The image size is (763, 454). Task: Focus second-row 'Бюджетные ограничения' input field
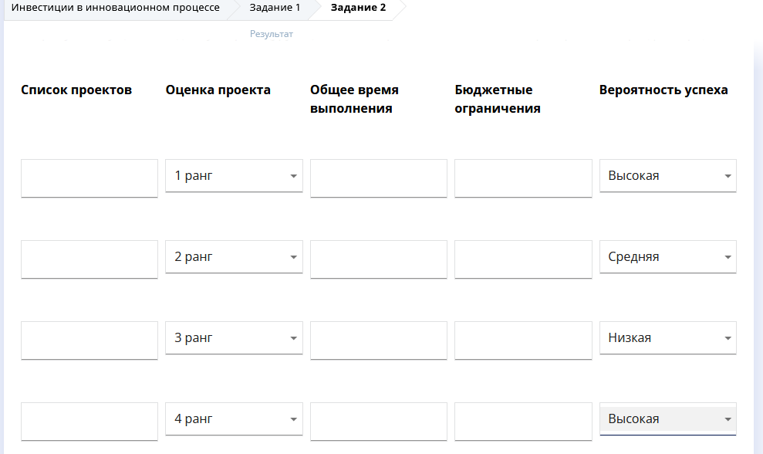[523, 259]
